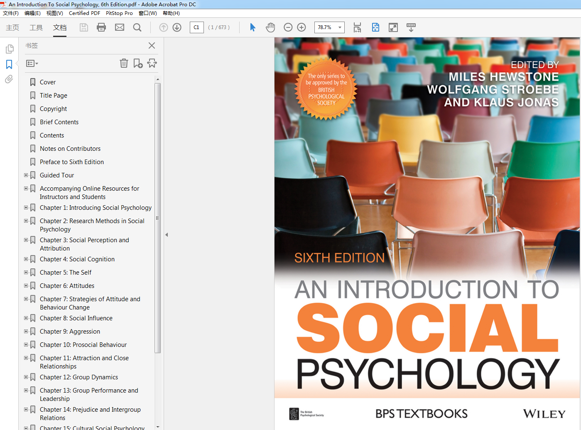Open the 视图(V) menu
The image size is (581, 430).
55,13
